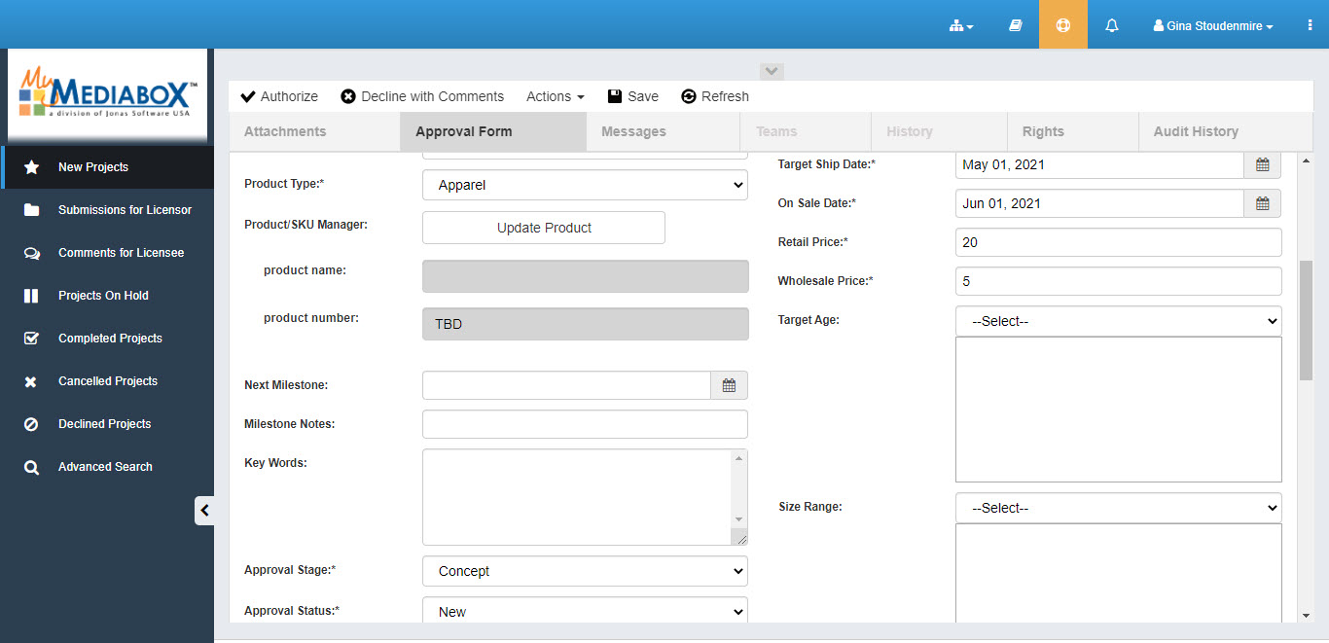Open Approval Status dropdown showing New

tap(585, 611)
